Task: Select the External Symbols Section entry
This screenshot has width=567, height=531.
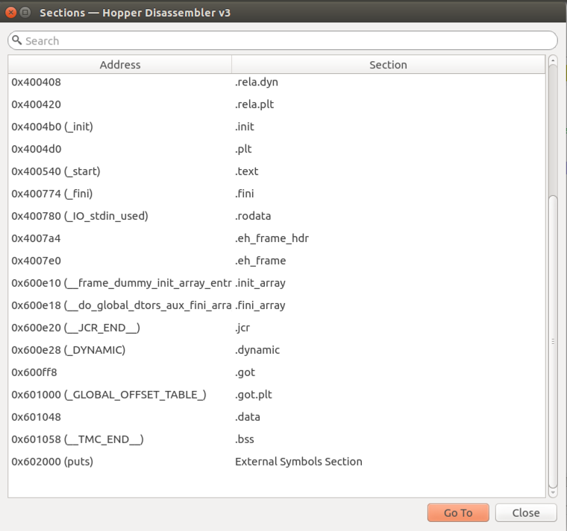Action: pyautogui.click(x=298, y=462)
